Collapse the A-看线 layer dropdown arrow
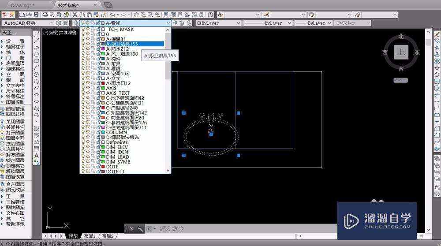 [168, 23]
